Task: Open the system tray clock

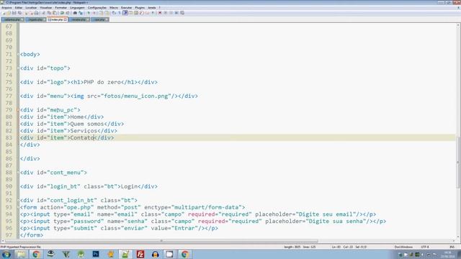Action: [x=448, y=254]
